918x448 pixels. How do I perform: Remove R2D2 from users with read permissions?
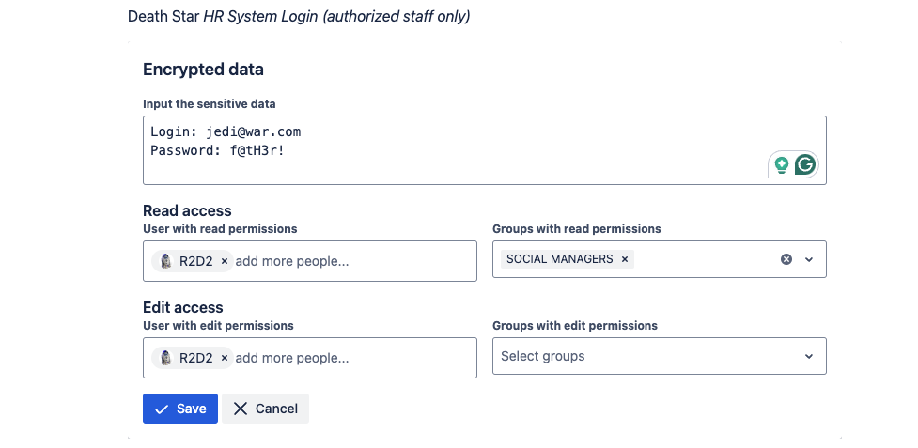pyautogui.click(x=225, y=262)
